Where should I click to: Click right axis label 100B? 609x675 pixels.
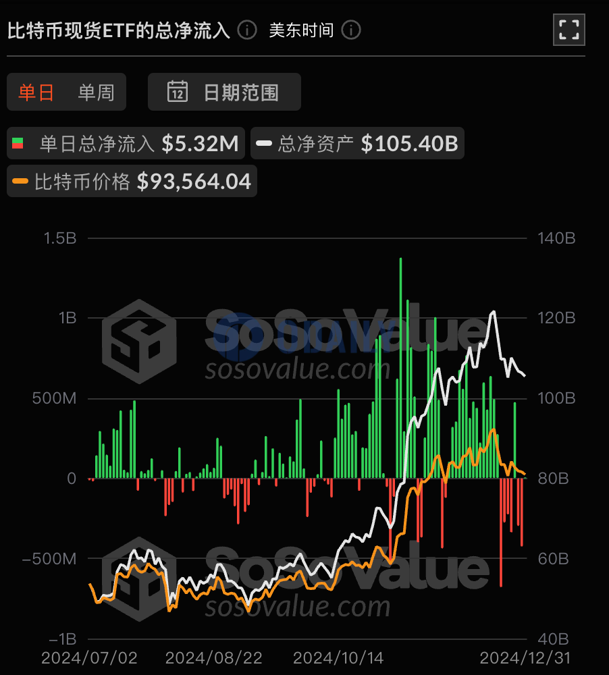click(556, 398)
